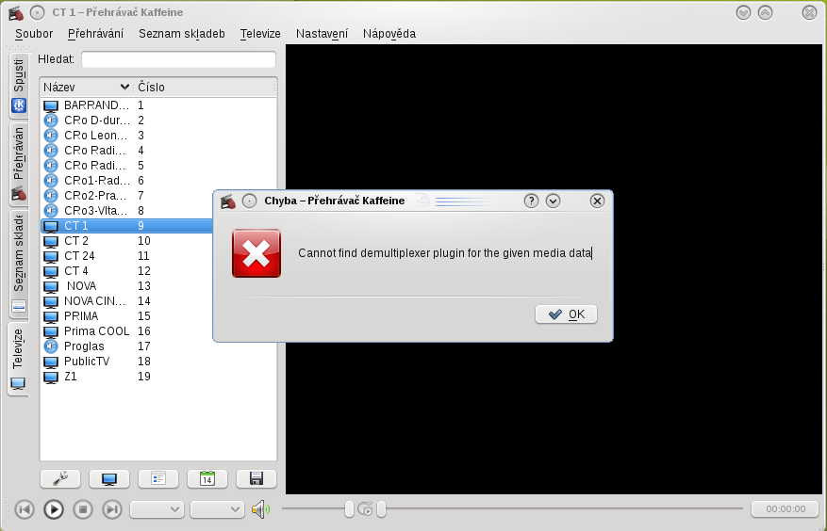Select the Proglas radio channel
Screen dimensions: 827x531
tap(158, 346)
